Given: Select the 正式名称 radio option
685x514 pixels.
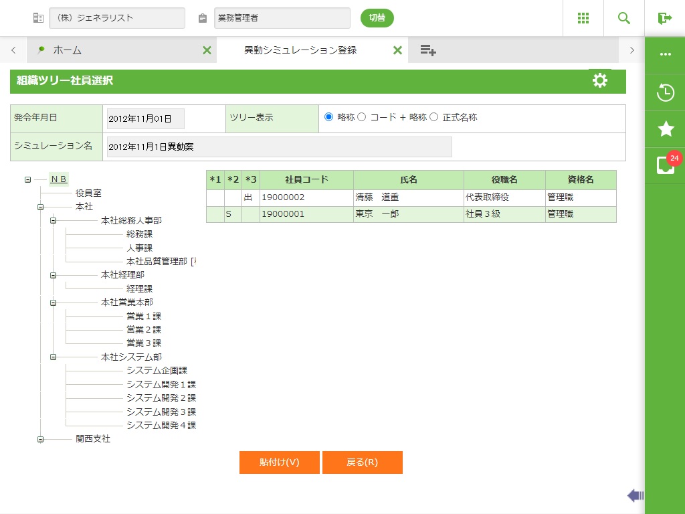Looking at the screenshot, I should pos(433,117).
